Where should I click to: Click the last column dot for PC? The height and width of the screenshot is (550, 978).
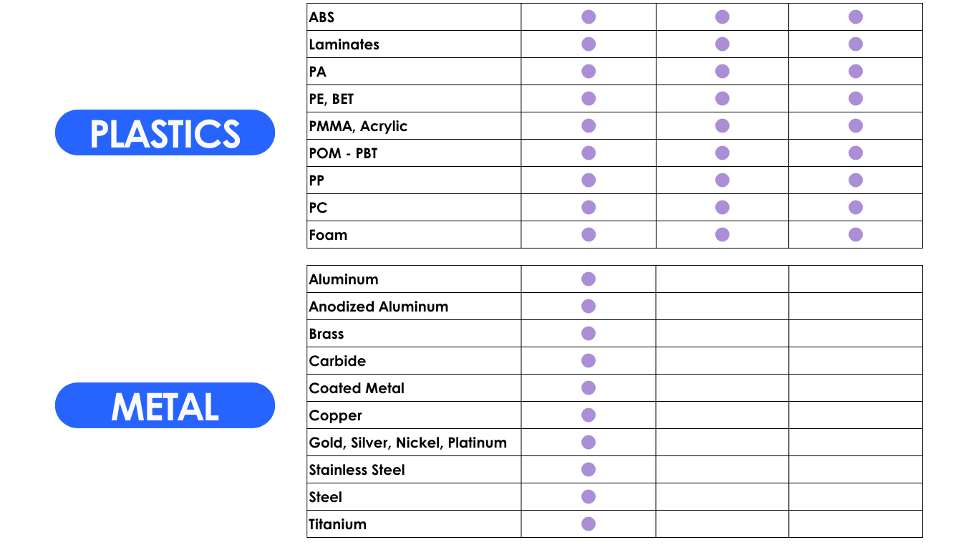coord(856,208)
